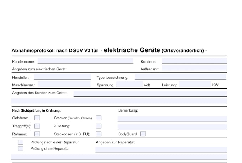Check the Traggriff(e) checkbox

point(37,126)
